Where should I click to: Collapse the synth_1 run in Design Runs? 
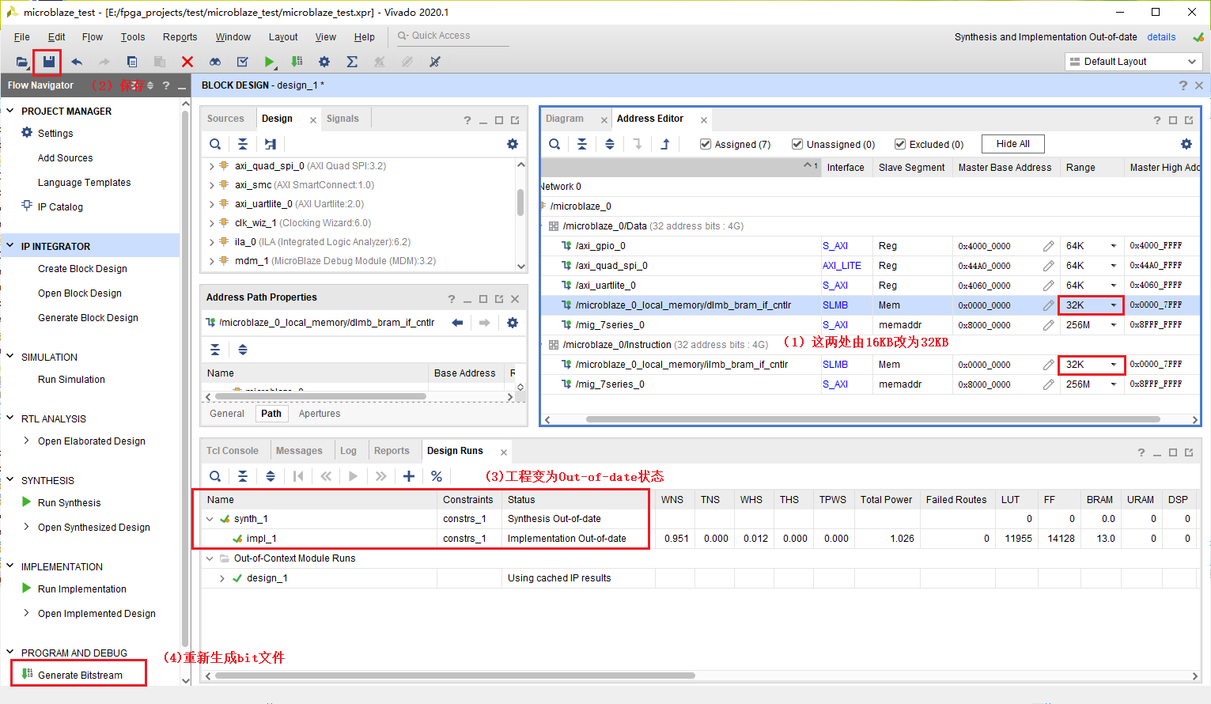[x=208, y=518]
